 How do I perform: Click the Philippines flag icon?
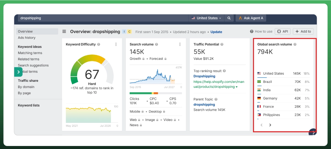point(259,115)
